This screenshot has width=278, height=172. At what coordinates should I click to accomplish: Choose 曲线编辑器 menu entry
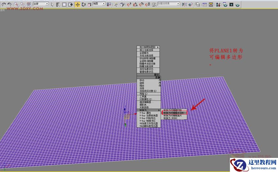[x=148, y=102]
